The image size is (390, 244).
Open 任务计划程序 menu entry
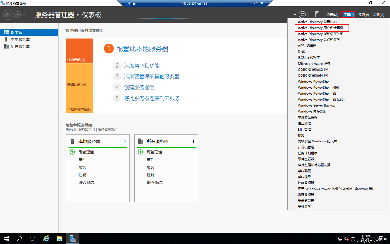[339, 153]
